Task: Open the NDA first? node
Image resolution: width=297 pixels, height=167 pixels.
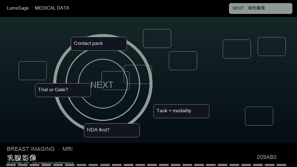Action: (112, 130)
